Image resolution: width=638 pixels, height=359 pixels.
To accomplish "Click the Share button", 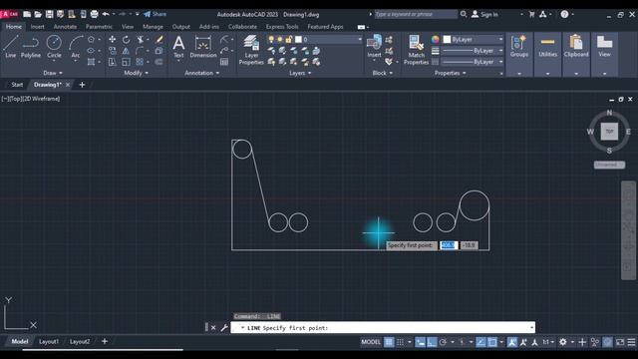I will click(156, 14).
